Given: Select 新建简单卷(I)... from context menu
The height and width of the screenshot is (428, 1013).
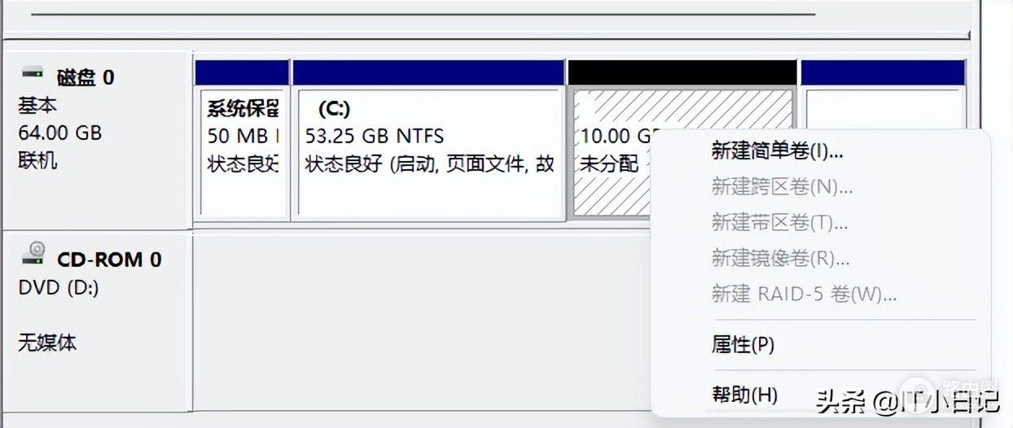Looking at the screenshot, I should pyautogui.click(x=777, y=151).
